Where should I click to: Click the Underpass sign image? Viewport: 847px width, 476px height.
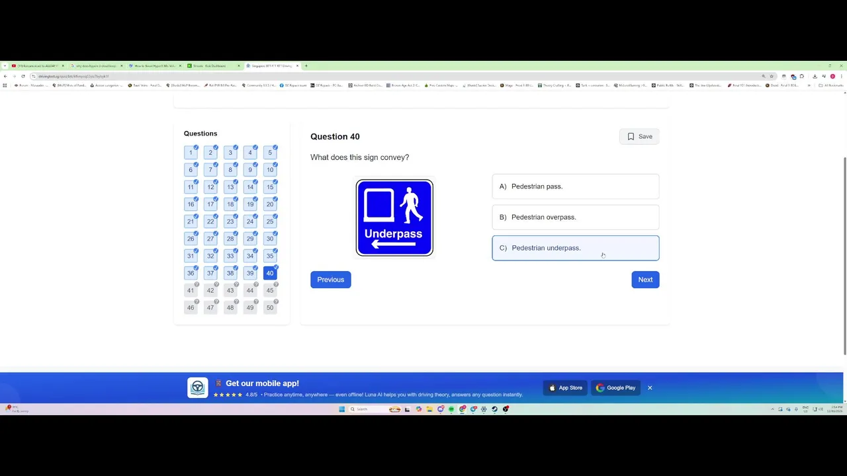pos(394,218)
